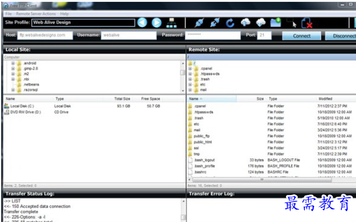Expand the .m2 local folder

tap(13, 74)
